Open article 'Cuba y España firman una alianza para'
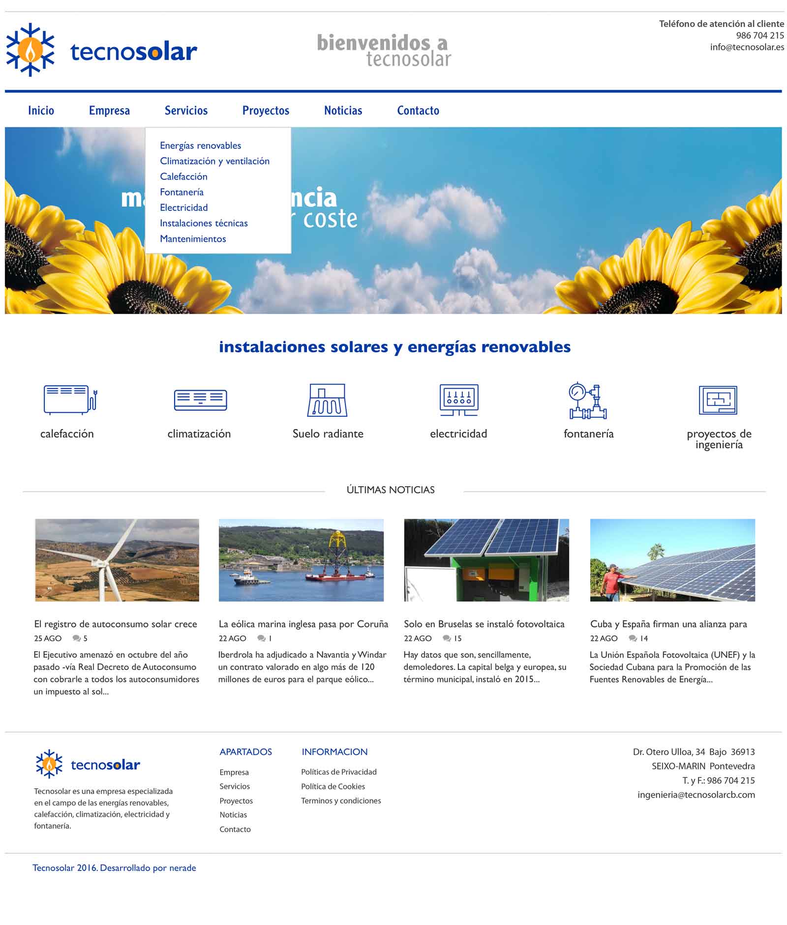Viewport: 787px width, 925px height. pos(668,624)
